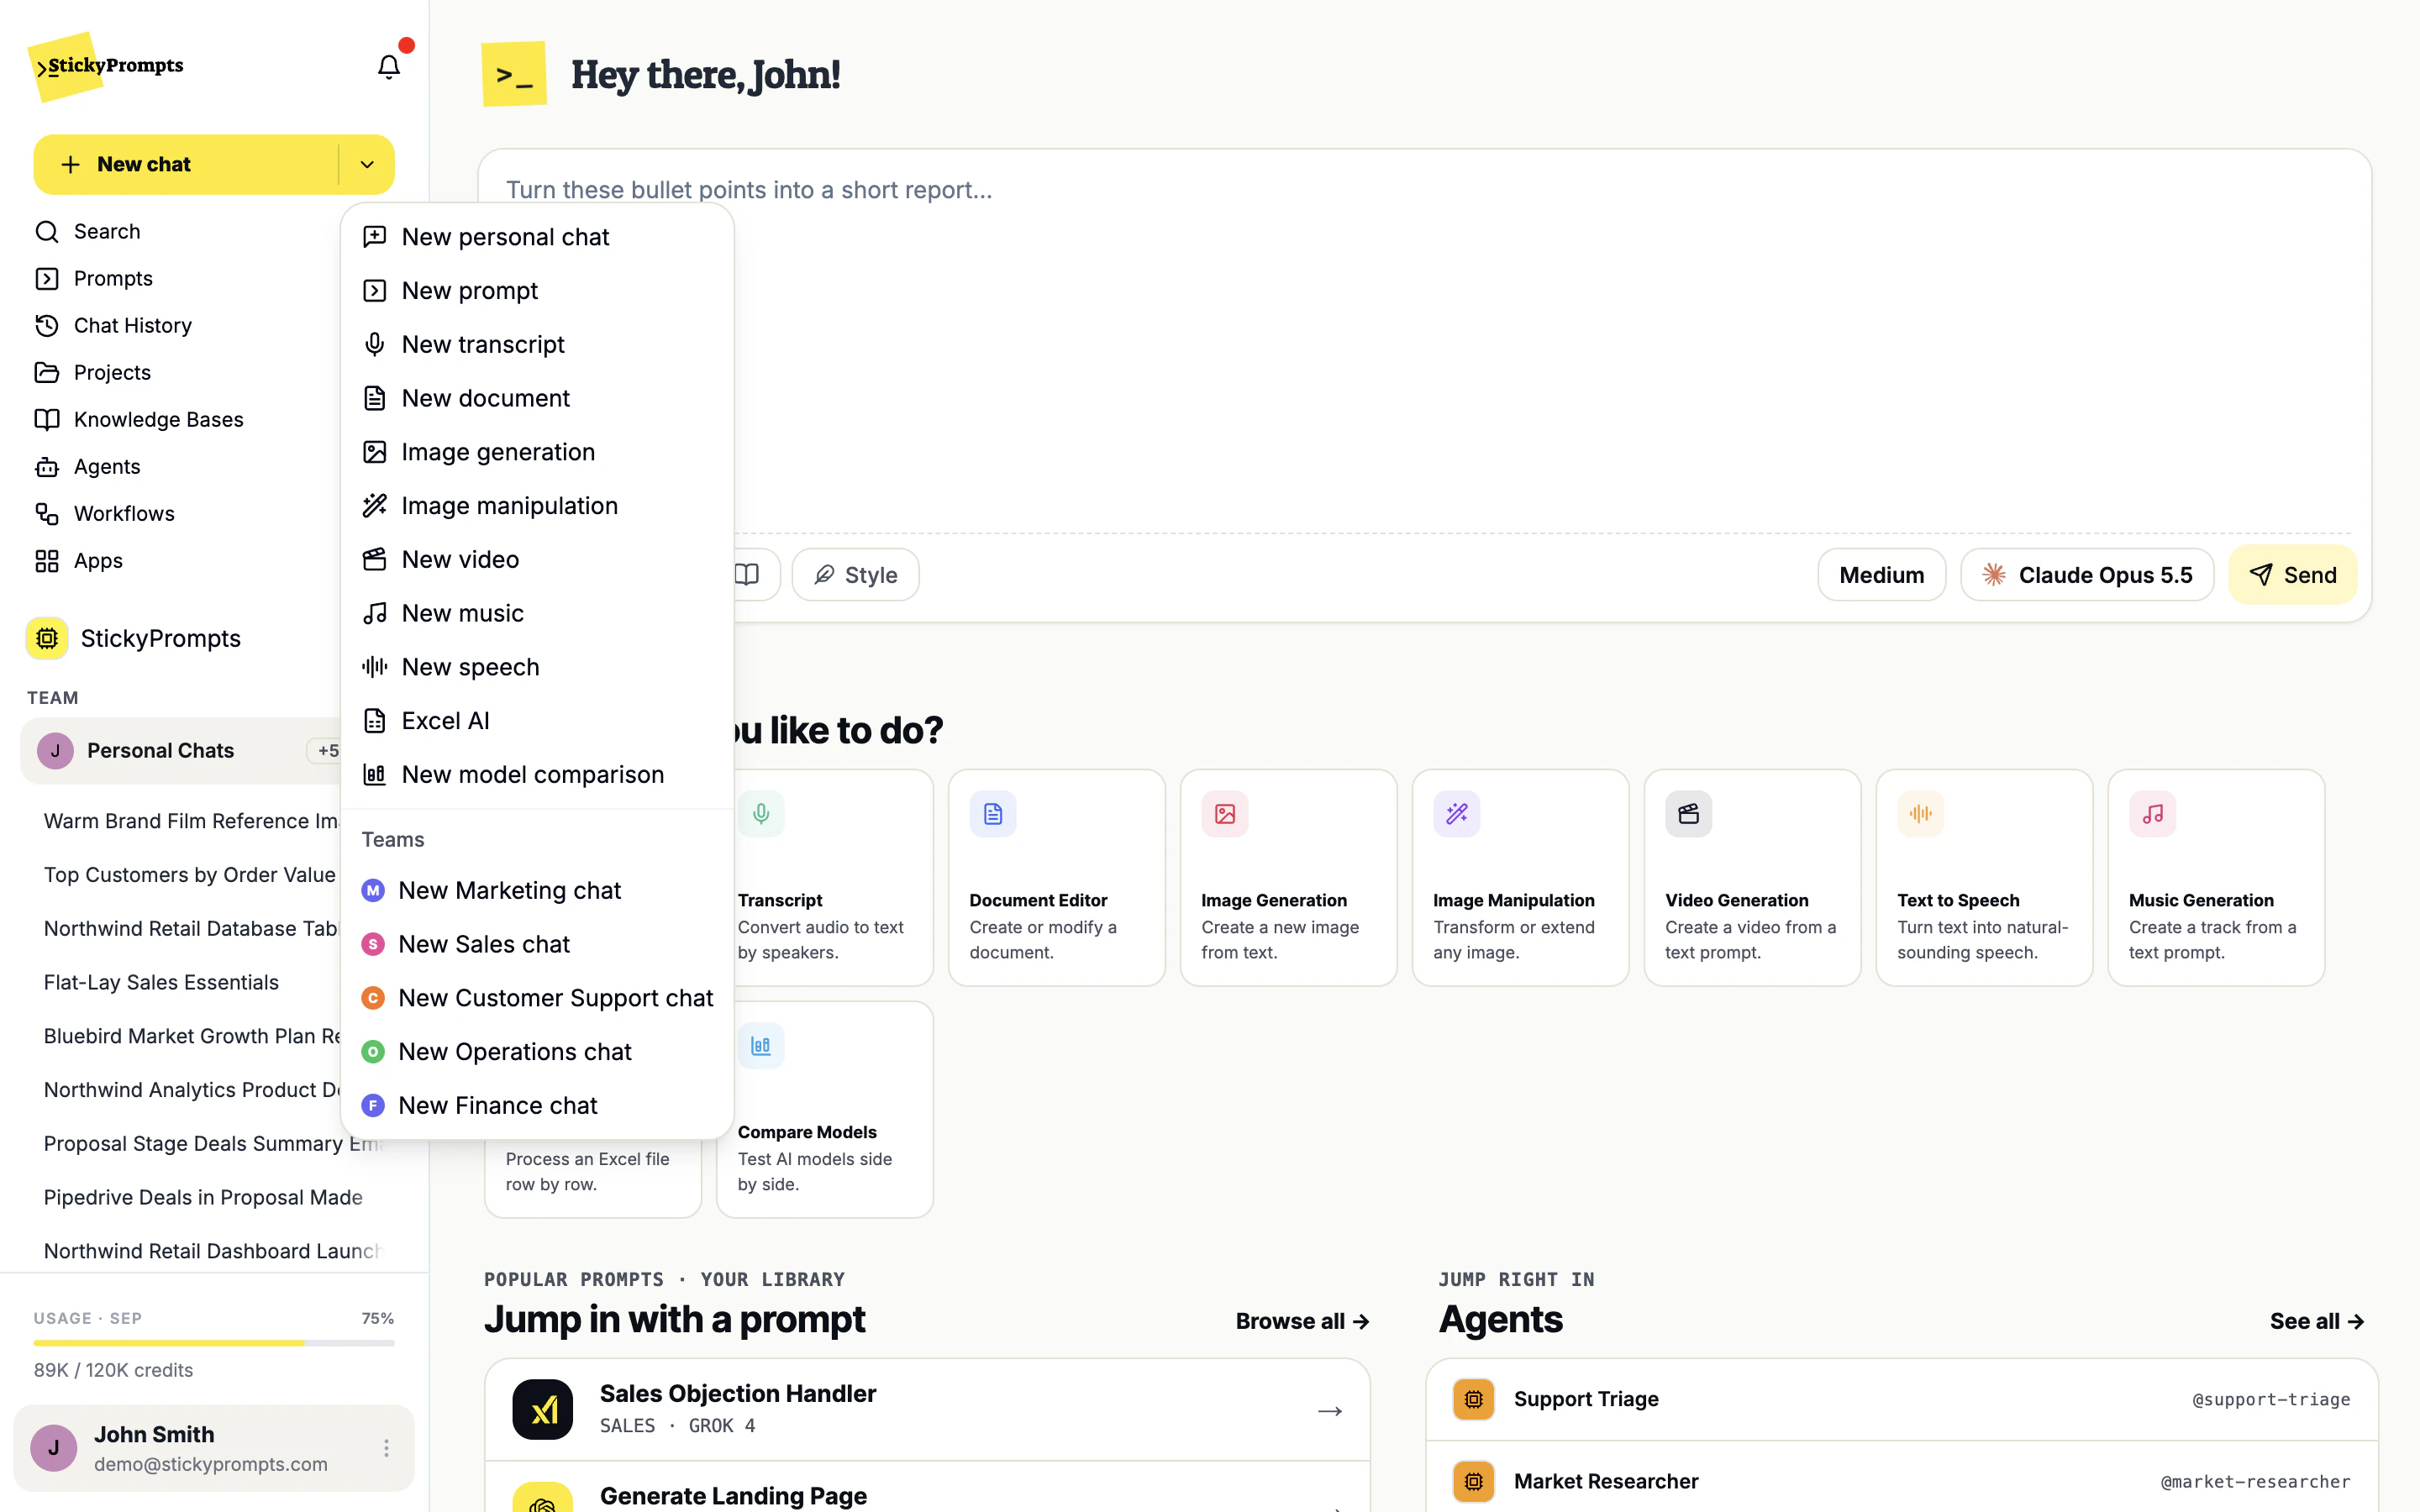Image resolution: width=2420 pixels, height=1512 pixels.
Task: Click the Projects folder icon
Action: [x=47, y=373]
